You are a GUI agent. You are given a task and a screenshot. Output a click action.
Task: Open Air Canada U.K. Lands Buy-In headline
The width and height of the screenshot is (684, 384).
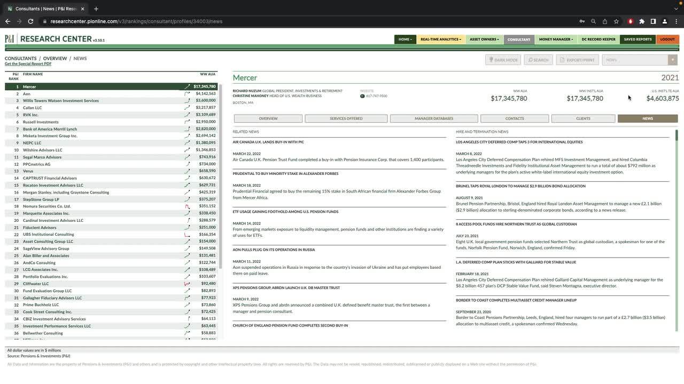[x=268, y=142]
